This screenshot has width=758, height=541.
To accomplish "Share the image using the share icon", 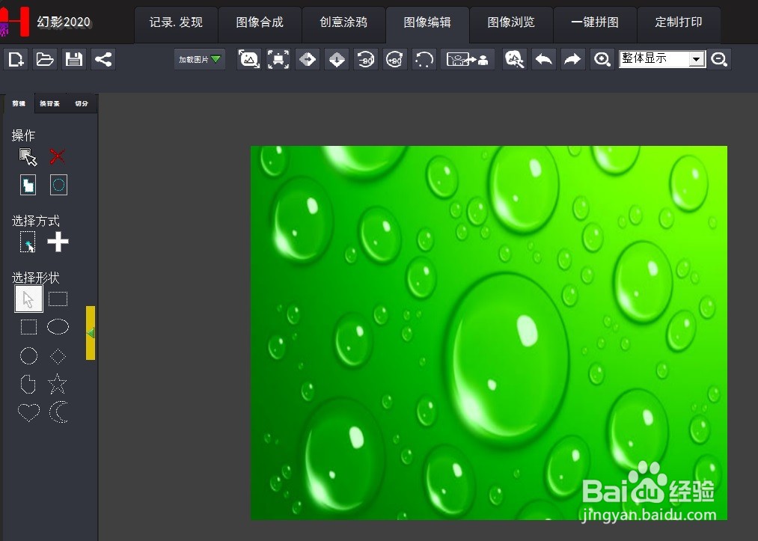I will click(103, 59).
